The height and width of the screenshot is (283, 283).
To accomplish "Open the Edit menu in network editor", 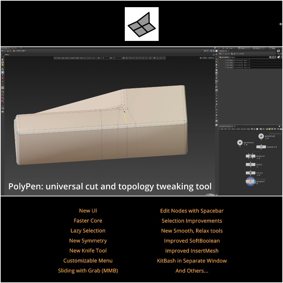I will pyautogui.click(x=226, y=129).
